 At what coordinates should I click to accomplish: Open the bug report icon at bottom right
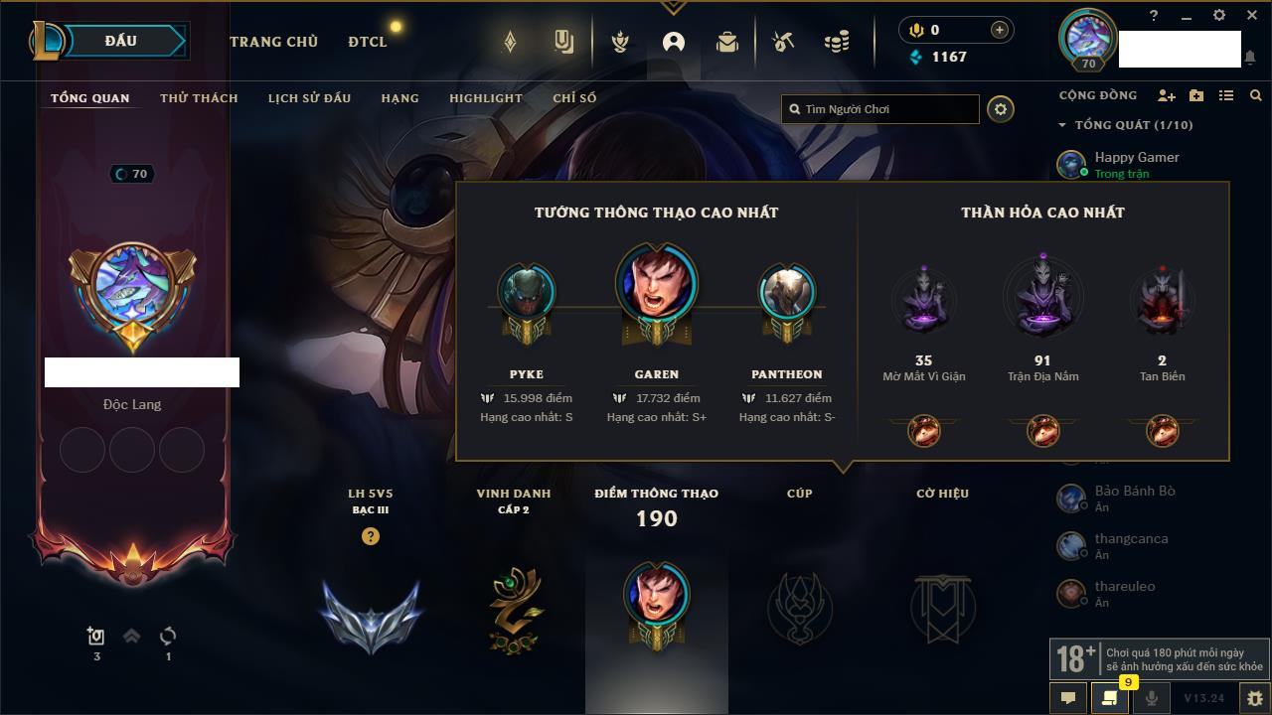1255,698
